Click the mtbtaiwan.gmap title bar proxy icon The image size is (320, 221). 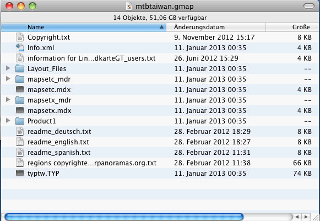(129, 6)
